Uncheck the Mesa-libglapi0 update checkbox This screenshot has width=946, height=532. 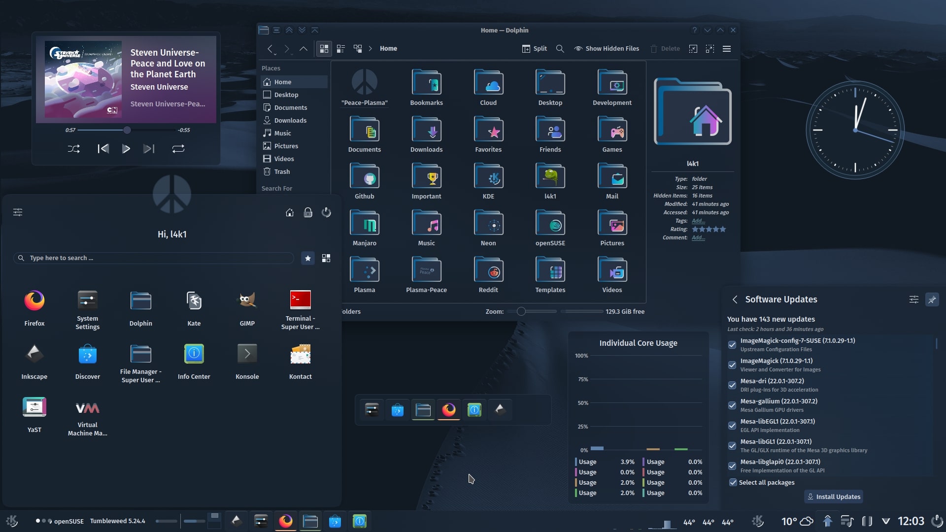(x=732, y=466)
